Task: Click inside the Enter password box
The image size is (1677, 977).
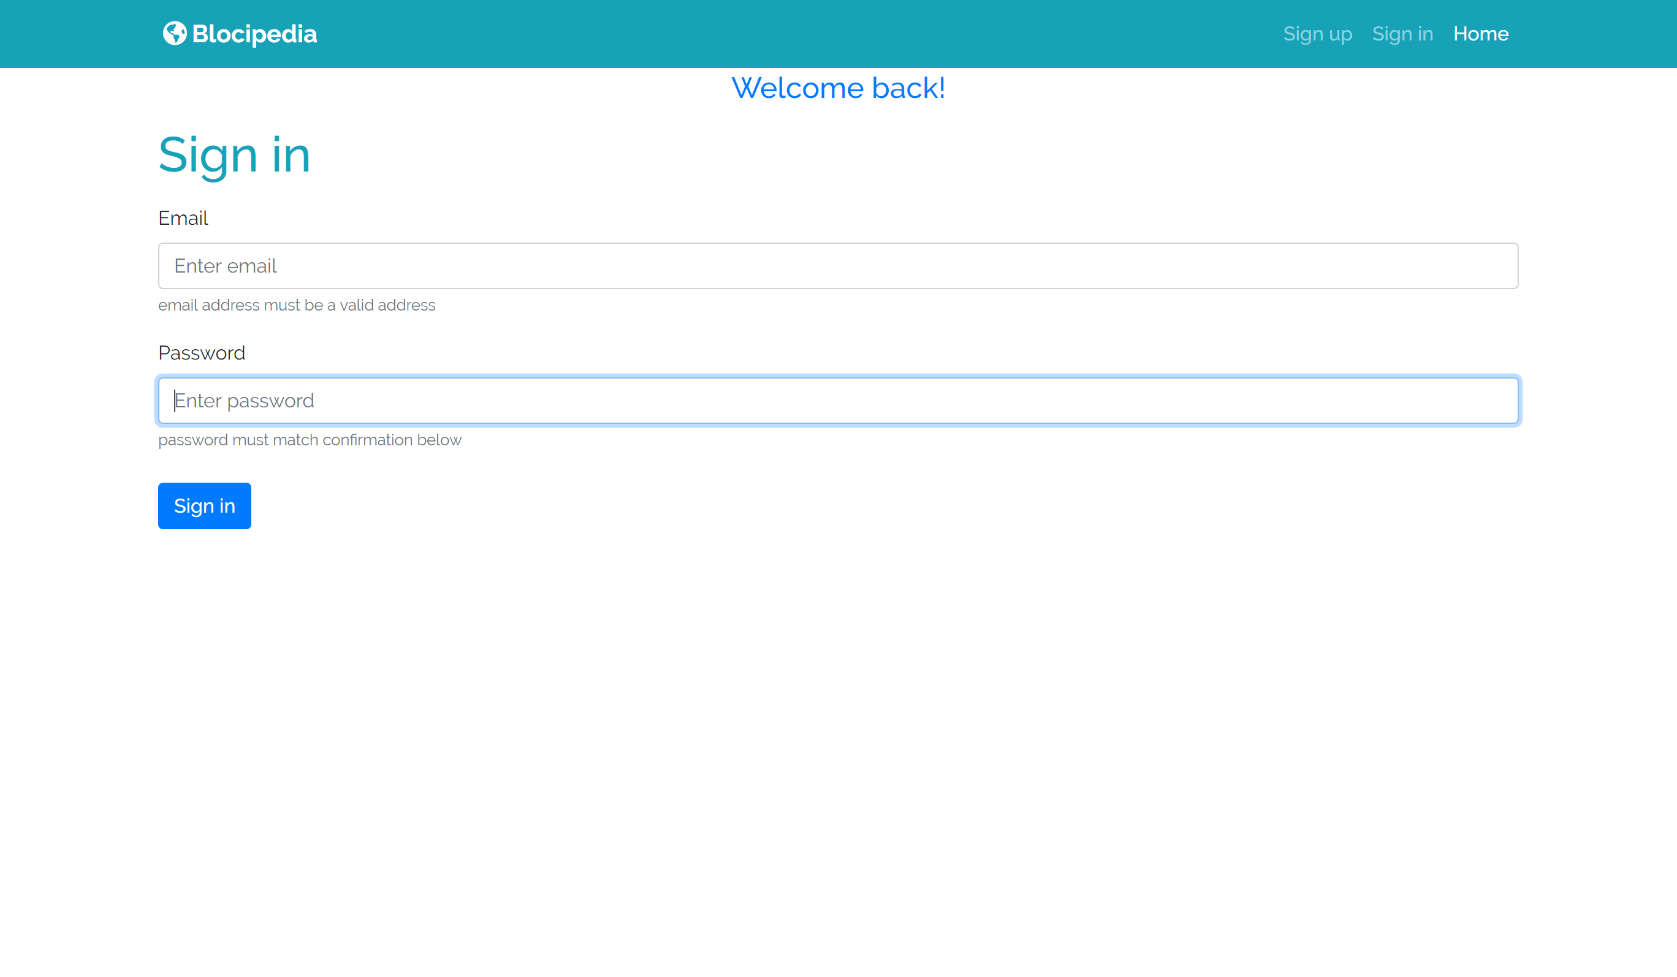Action: (x=837, y=400)
